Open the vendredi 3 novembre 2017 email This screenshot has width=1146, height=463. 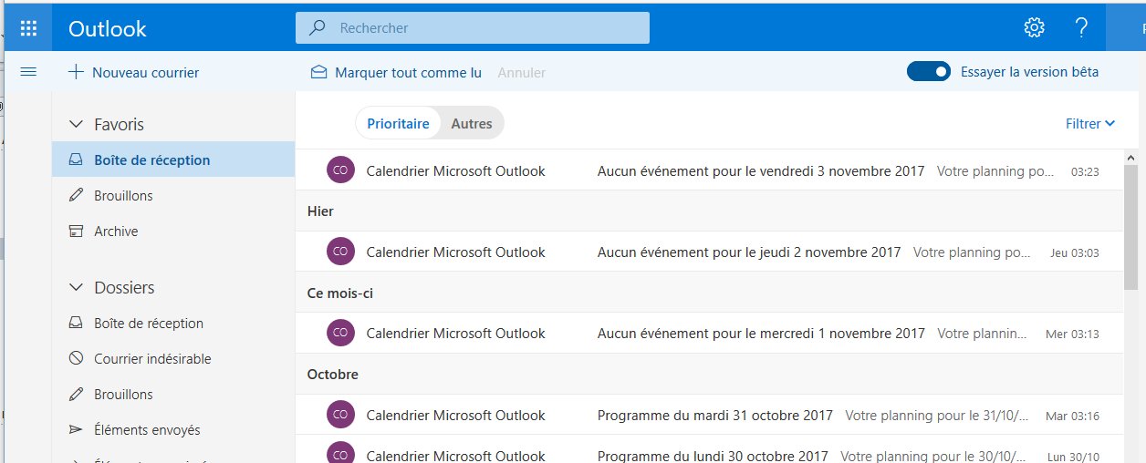[x=712, y=170]
